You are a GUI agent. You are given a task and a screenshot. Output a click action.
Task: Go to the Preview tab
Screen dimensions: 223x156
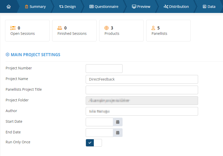pos(141,7)
